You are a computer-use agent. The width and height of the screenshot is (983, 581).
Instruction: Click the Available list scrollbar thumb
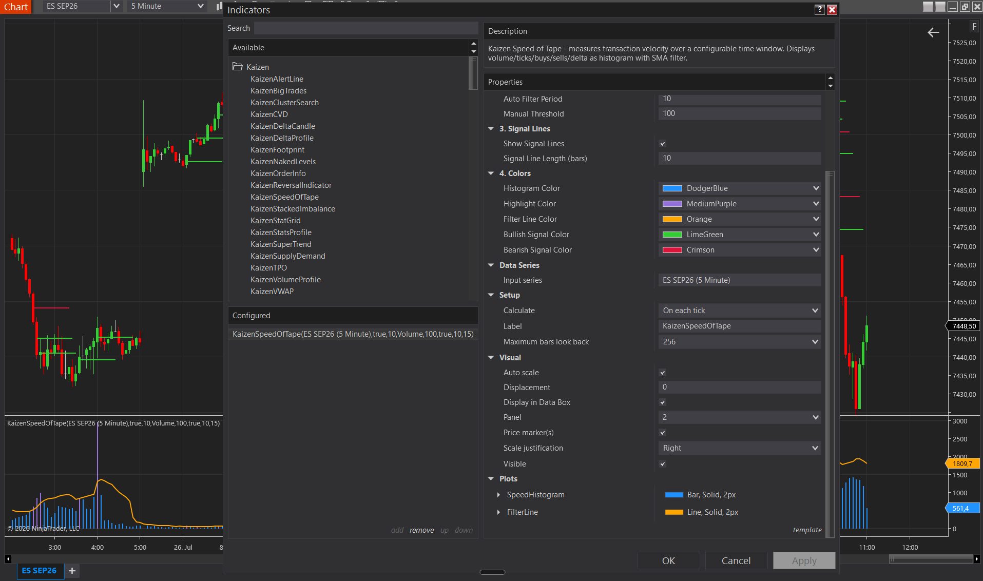473,73
